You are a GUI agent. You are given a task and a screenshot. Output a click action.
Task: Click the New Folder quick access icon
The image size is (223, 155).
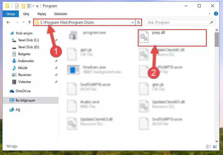click(23, 6)
